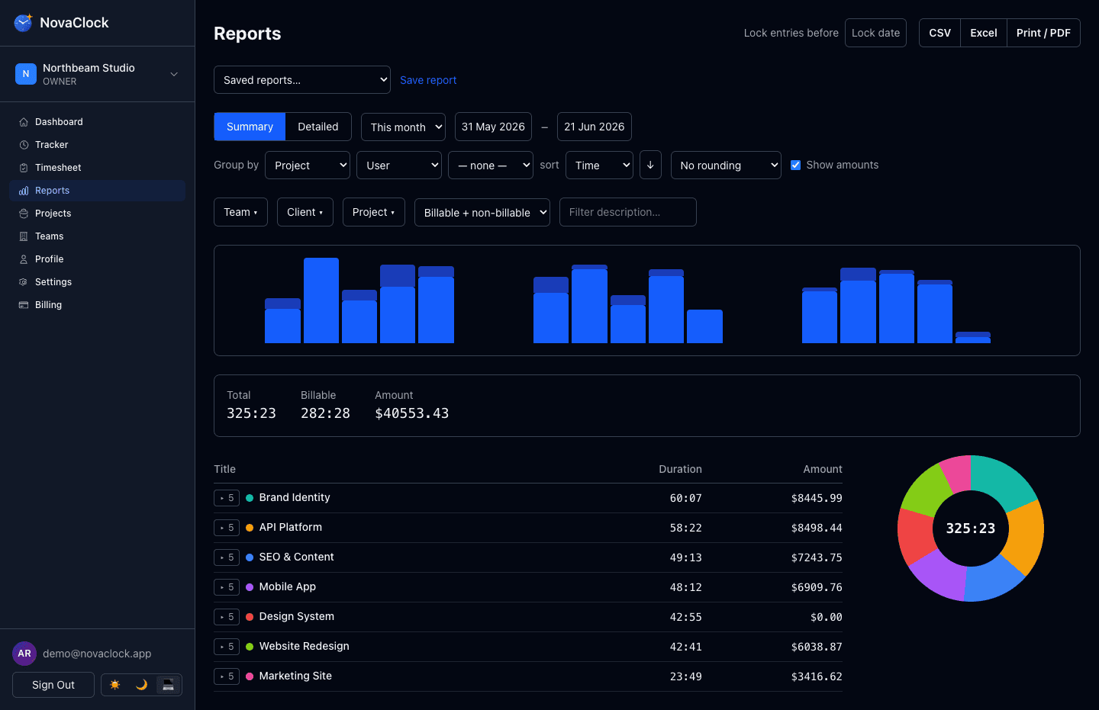
Task: Expand the Design System row
Action: (x=227, y=617)
